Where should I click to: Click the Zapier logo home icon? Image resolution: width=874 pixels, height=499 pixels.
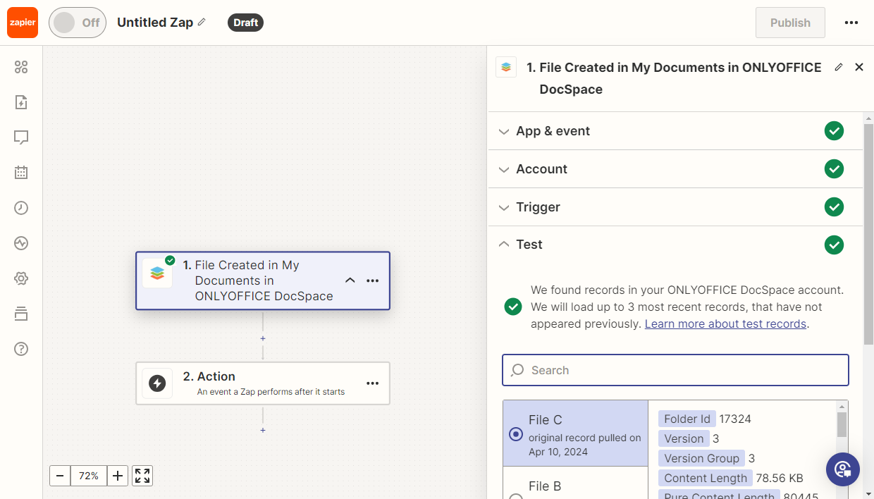tap(23, 23)
